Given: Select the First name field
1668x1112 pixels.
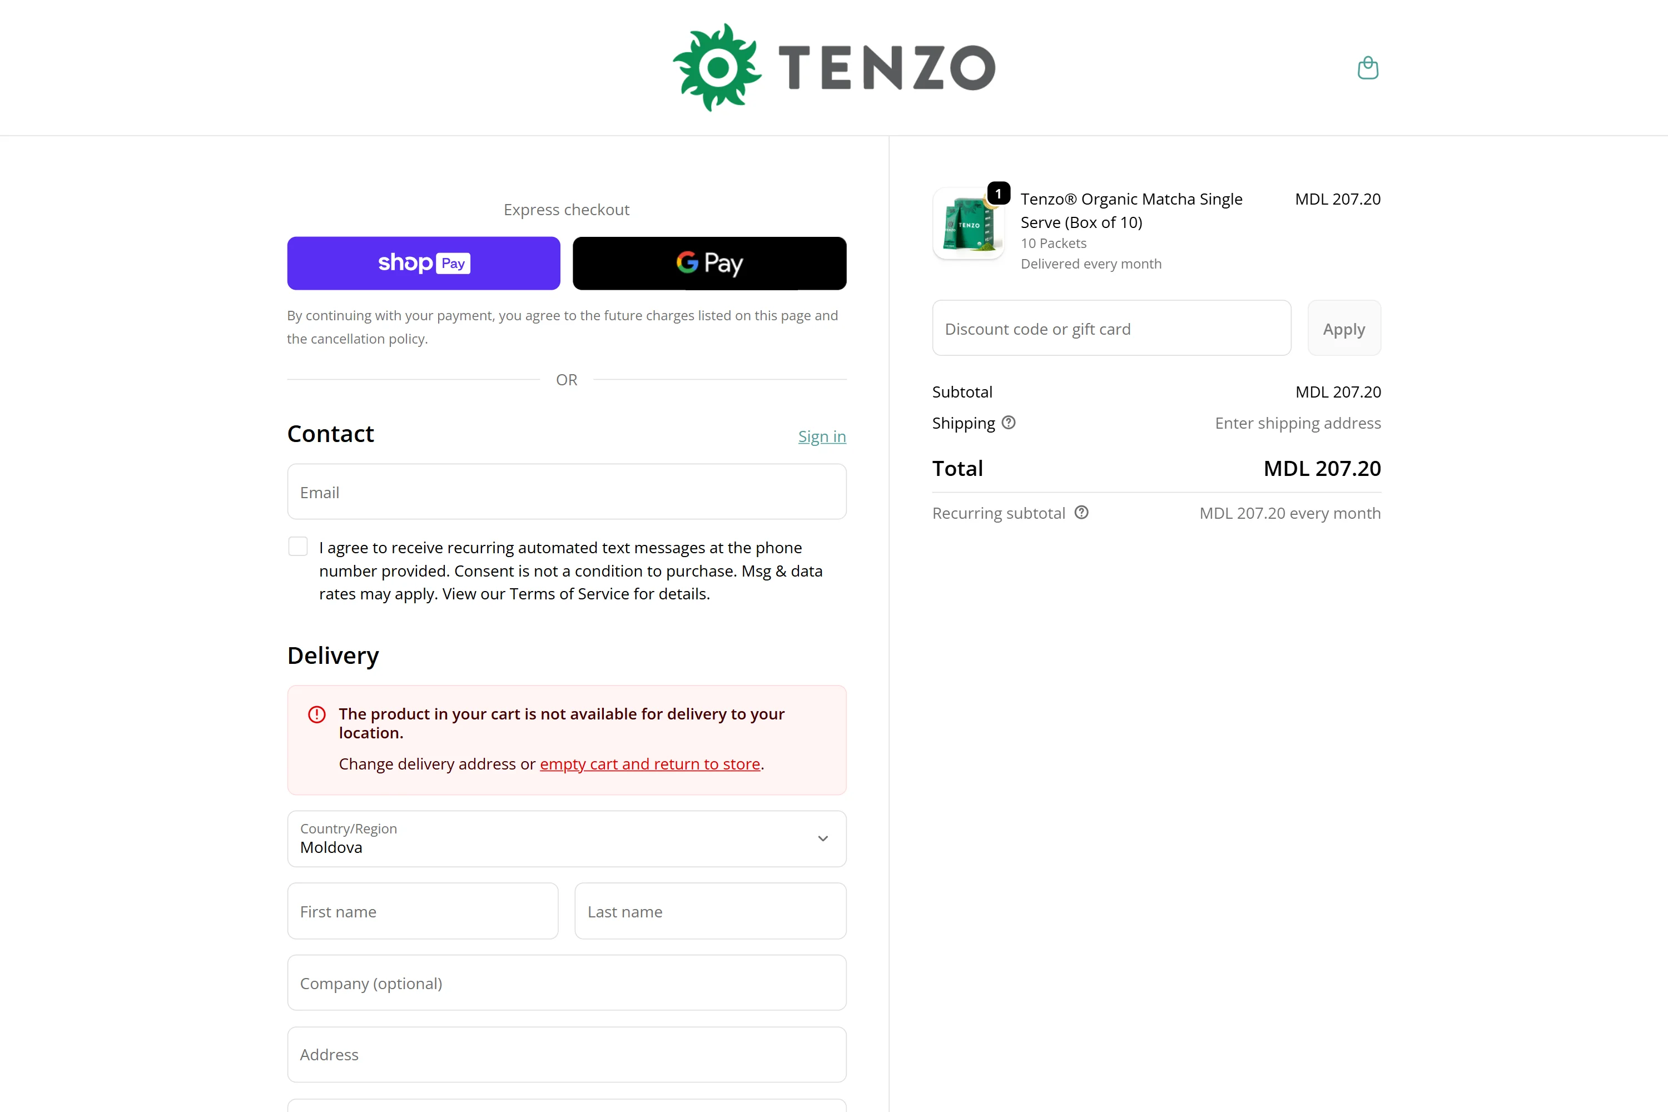Looking at the screenshot, I should pyautogui.click(x=423, y=911).
